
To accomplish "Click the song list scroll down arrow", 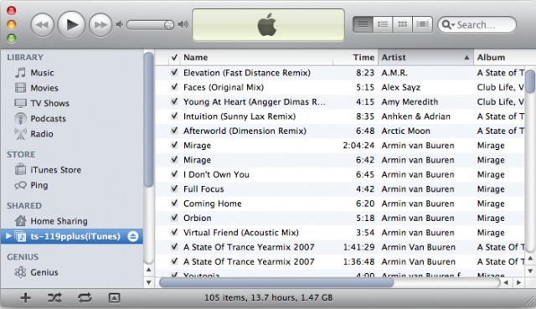I will (530, 270).
